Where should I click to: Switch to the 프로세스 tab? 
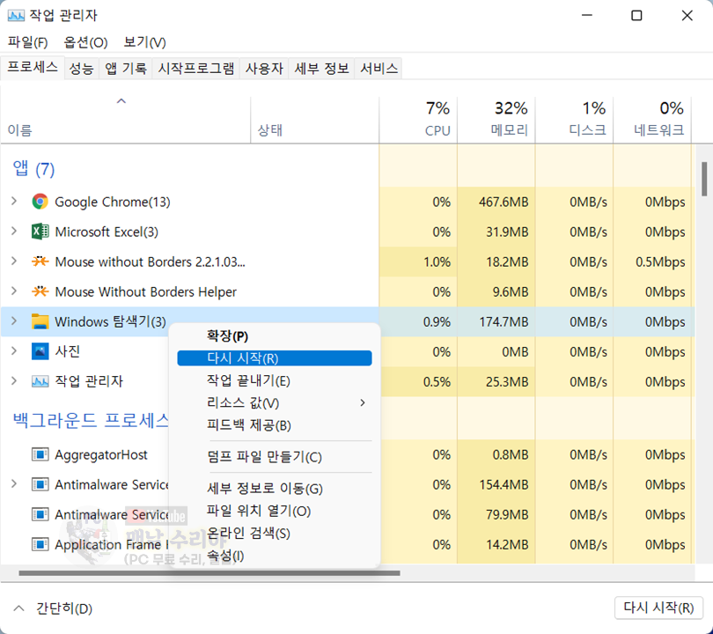(x=33, y=68)
